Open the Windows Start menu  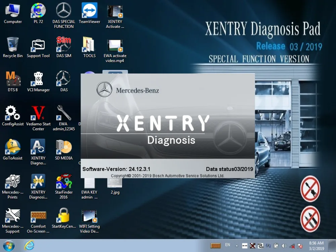tap(9, 246)
